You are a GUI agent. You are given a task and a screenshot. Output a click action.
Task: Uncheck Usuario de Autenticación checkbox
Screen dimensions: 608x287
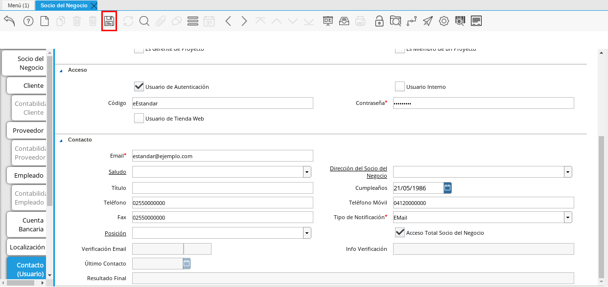[139, 86]
